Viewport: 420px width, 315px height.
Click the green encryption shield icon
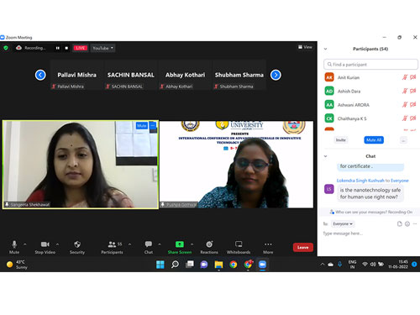coord(6,48)
